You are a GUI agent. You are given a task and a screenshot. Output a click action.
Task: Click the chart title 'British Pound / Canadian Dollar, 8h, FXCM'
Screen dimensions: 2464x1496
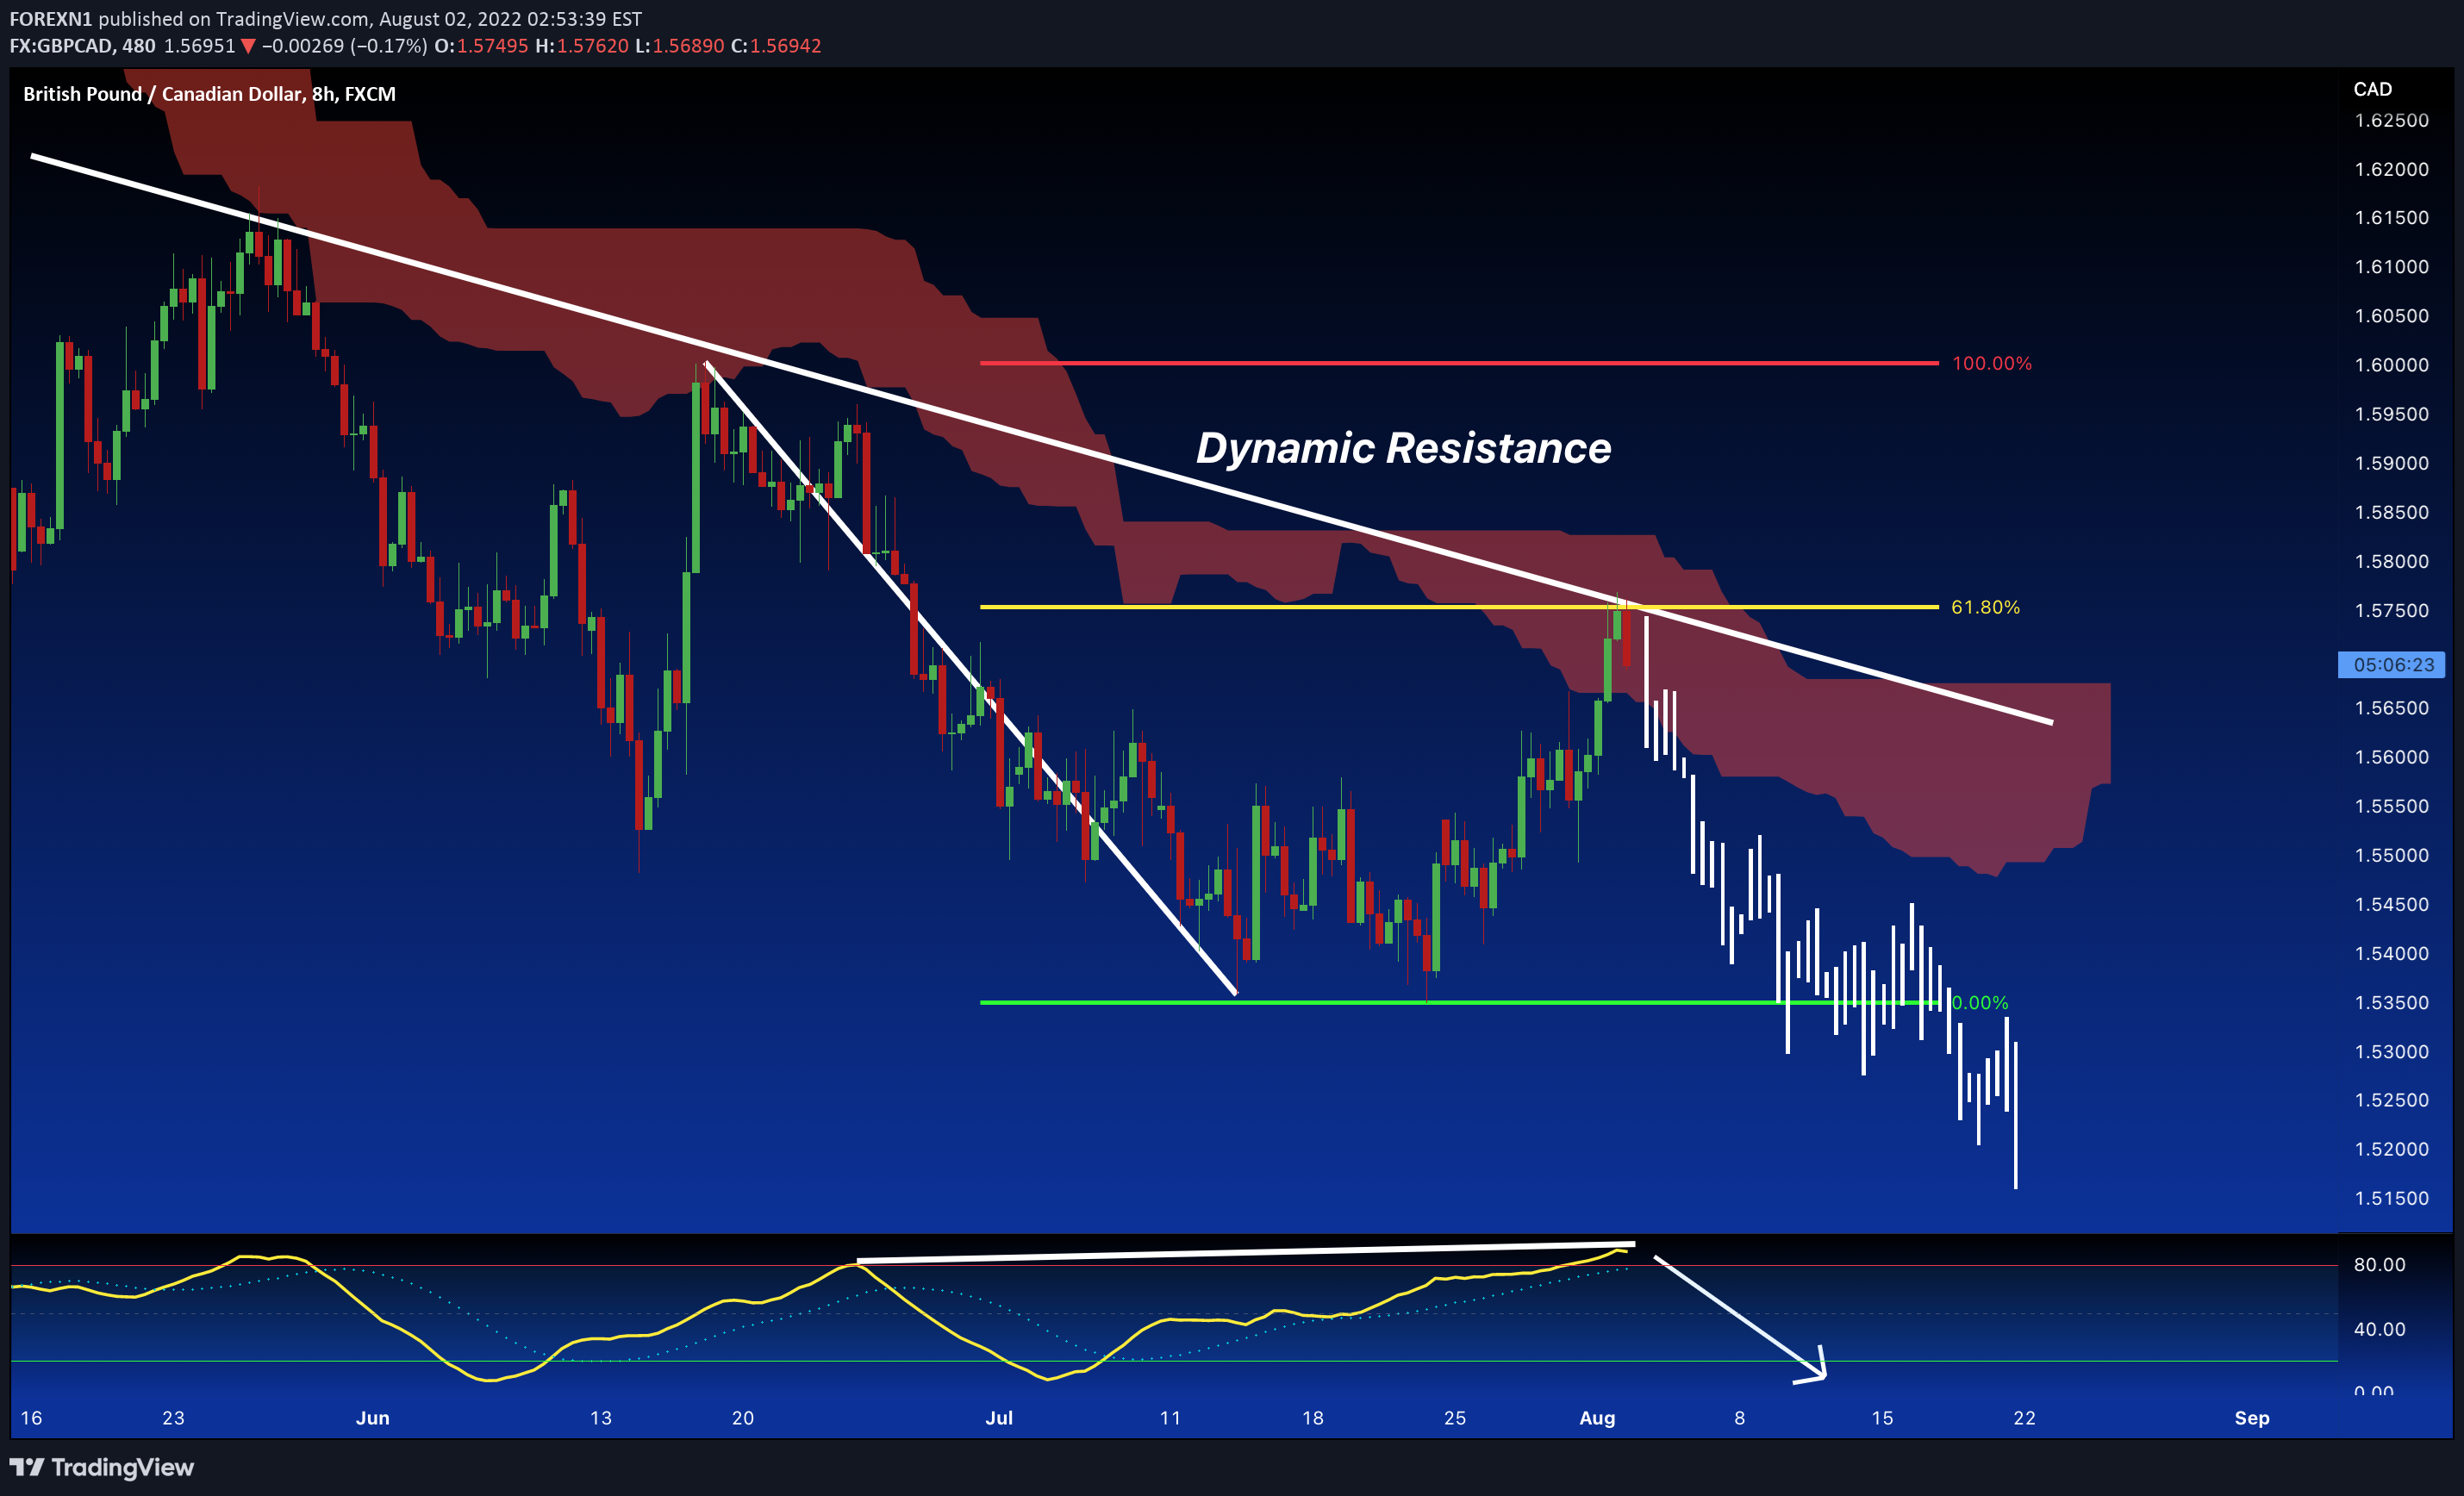pyautogui.click(x=209, y=94)
